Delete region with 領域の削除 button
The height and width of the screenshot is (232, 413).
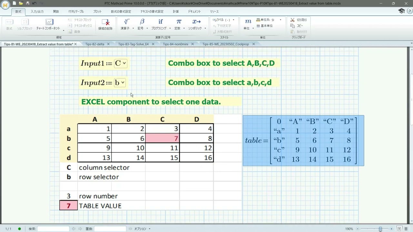(106, 25)
